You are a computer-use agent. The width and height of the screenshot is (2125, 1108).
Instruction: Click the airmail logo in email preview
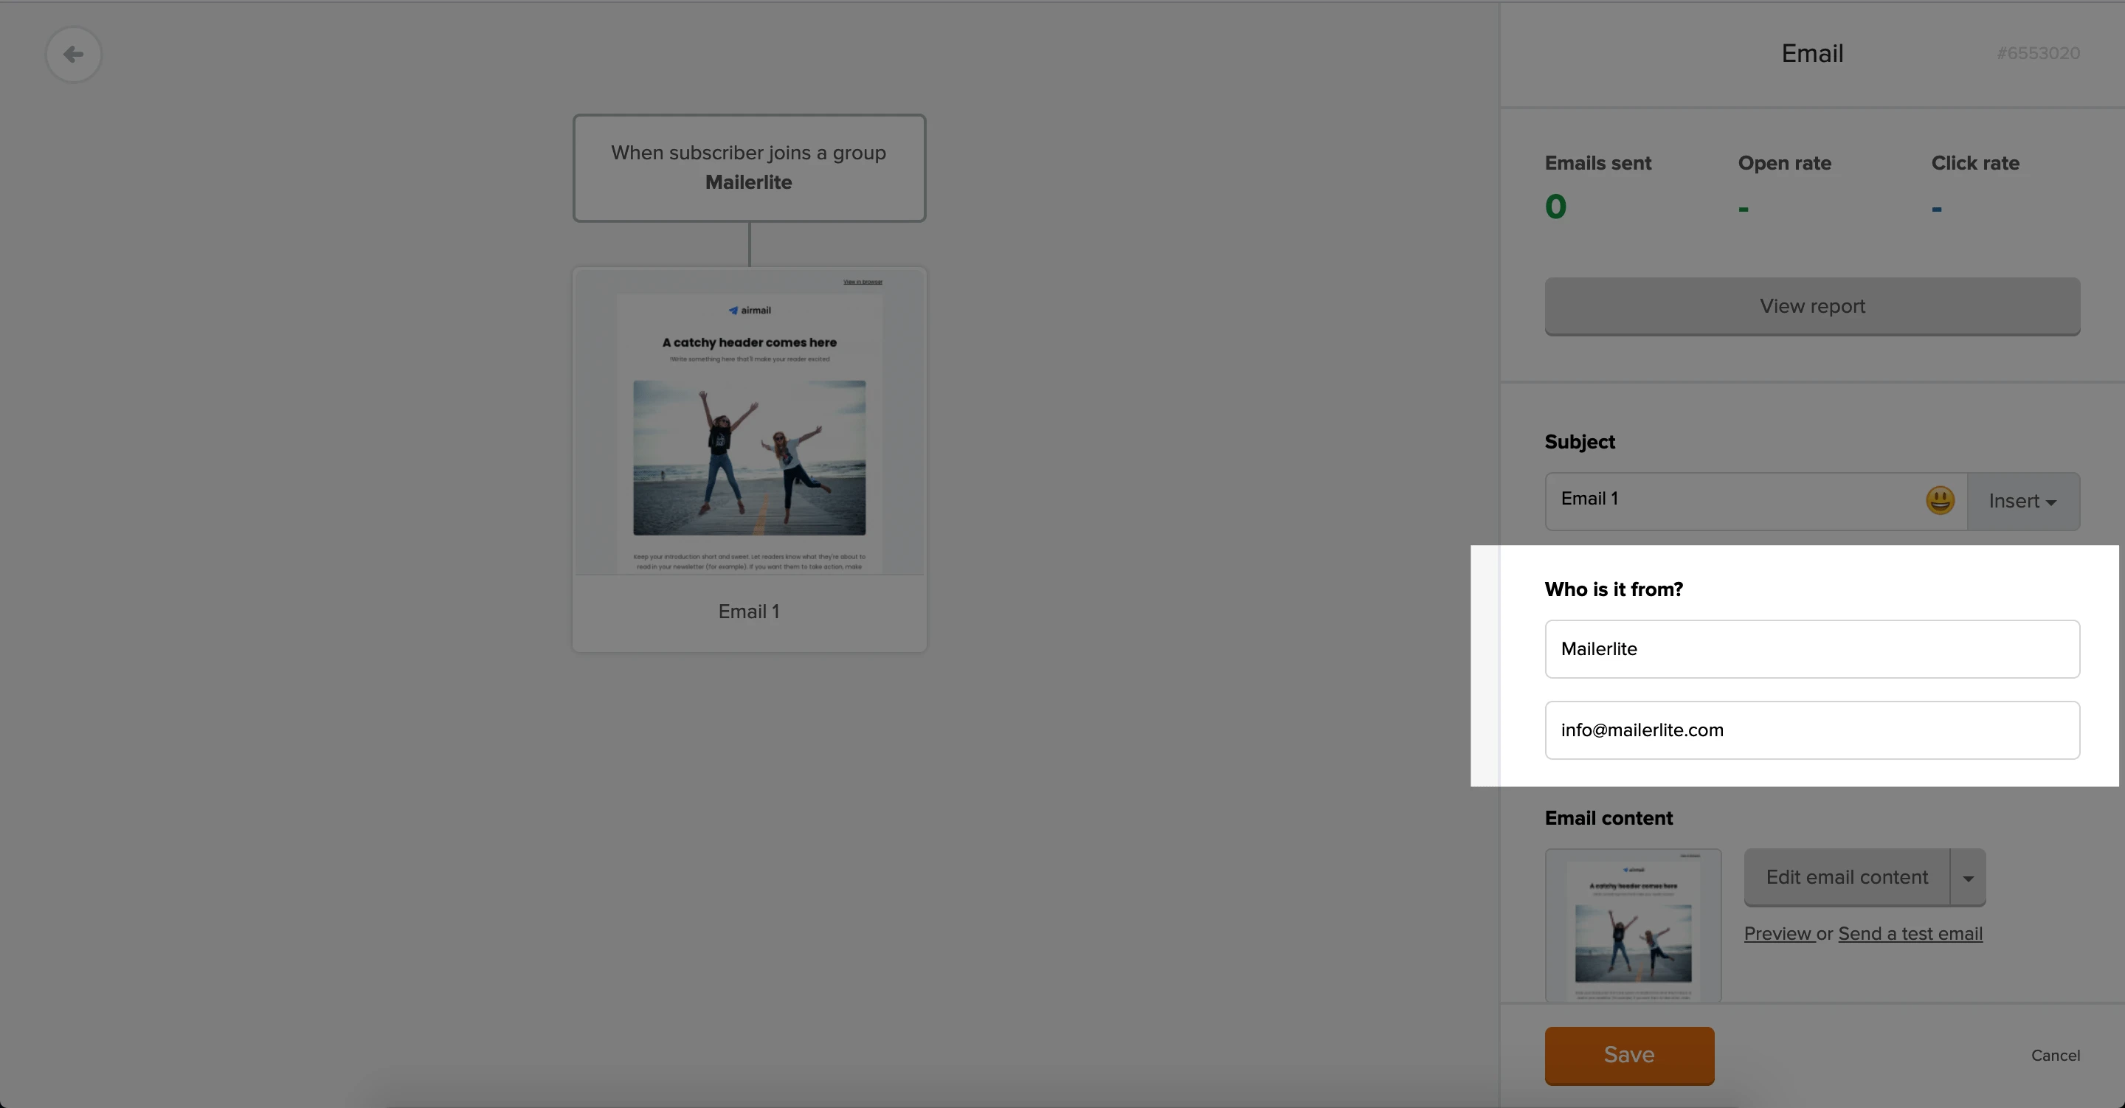coord(749,311)
